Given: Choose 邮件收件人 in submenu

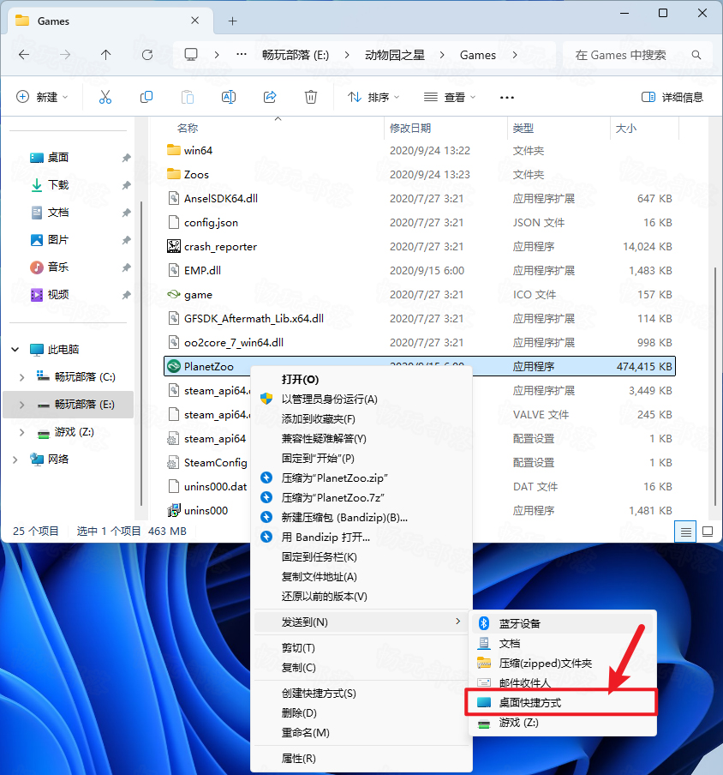Looking at the screenshot, I should tap(563, 683).
